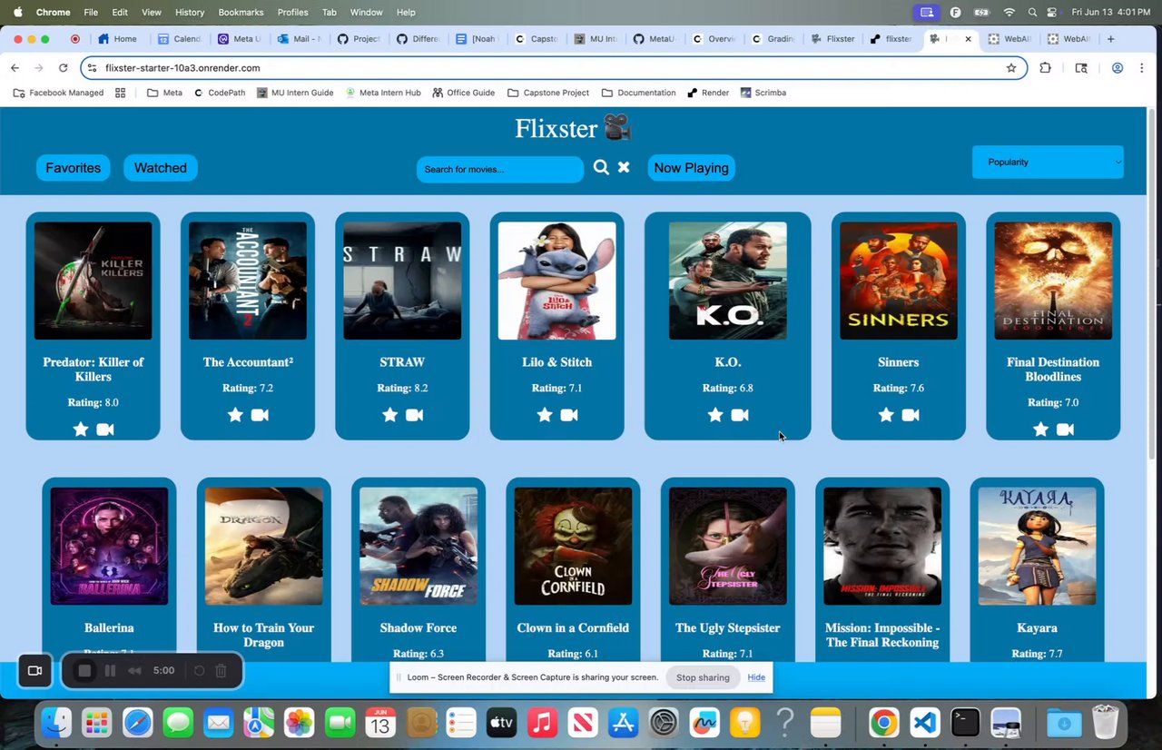The width and height of the screenshot is (1162, 750).
Task: Show Now Playing movies
Action: coord(692,168)
